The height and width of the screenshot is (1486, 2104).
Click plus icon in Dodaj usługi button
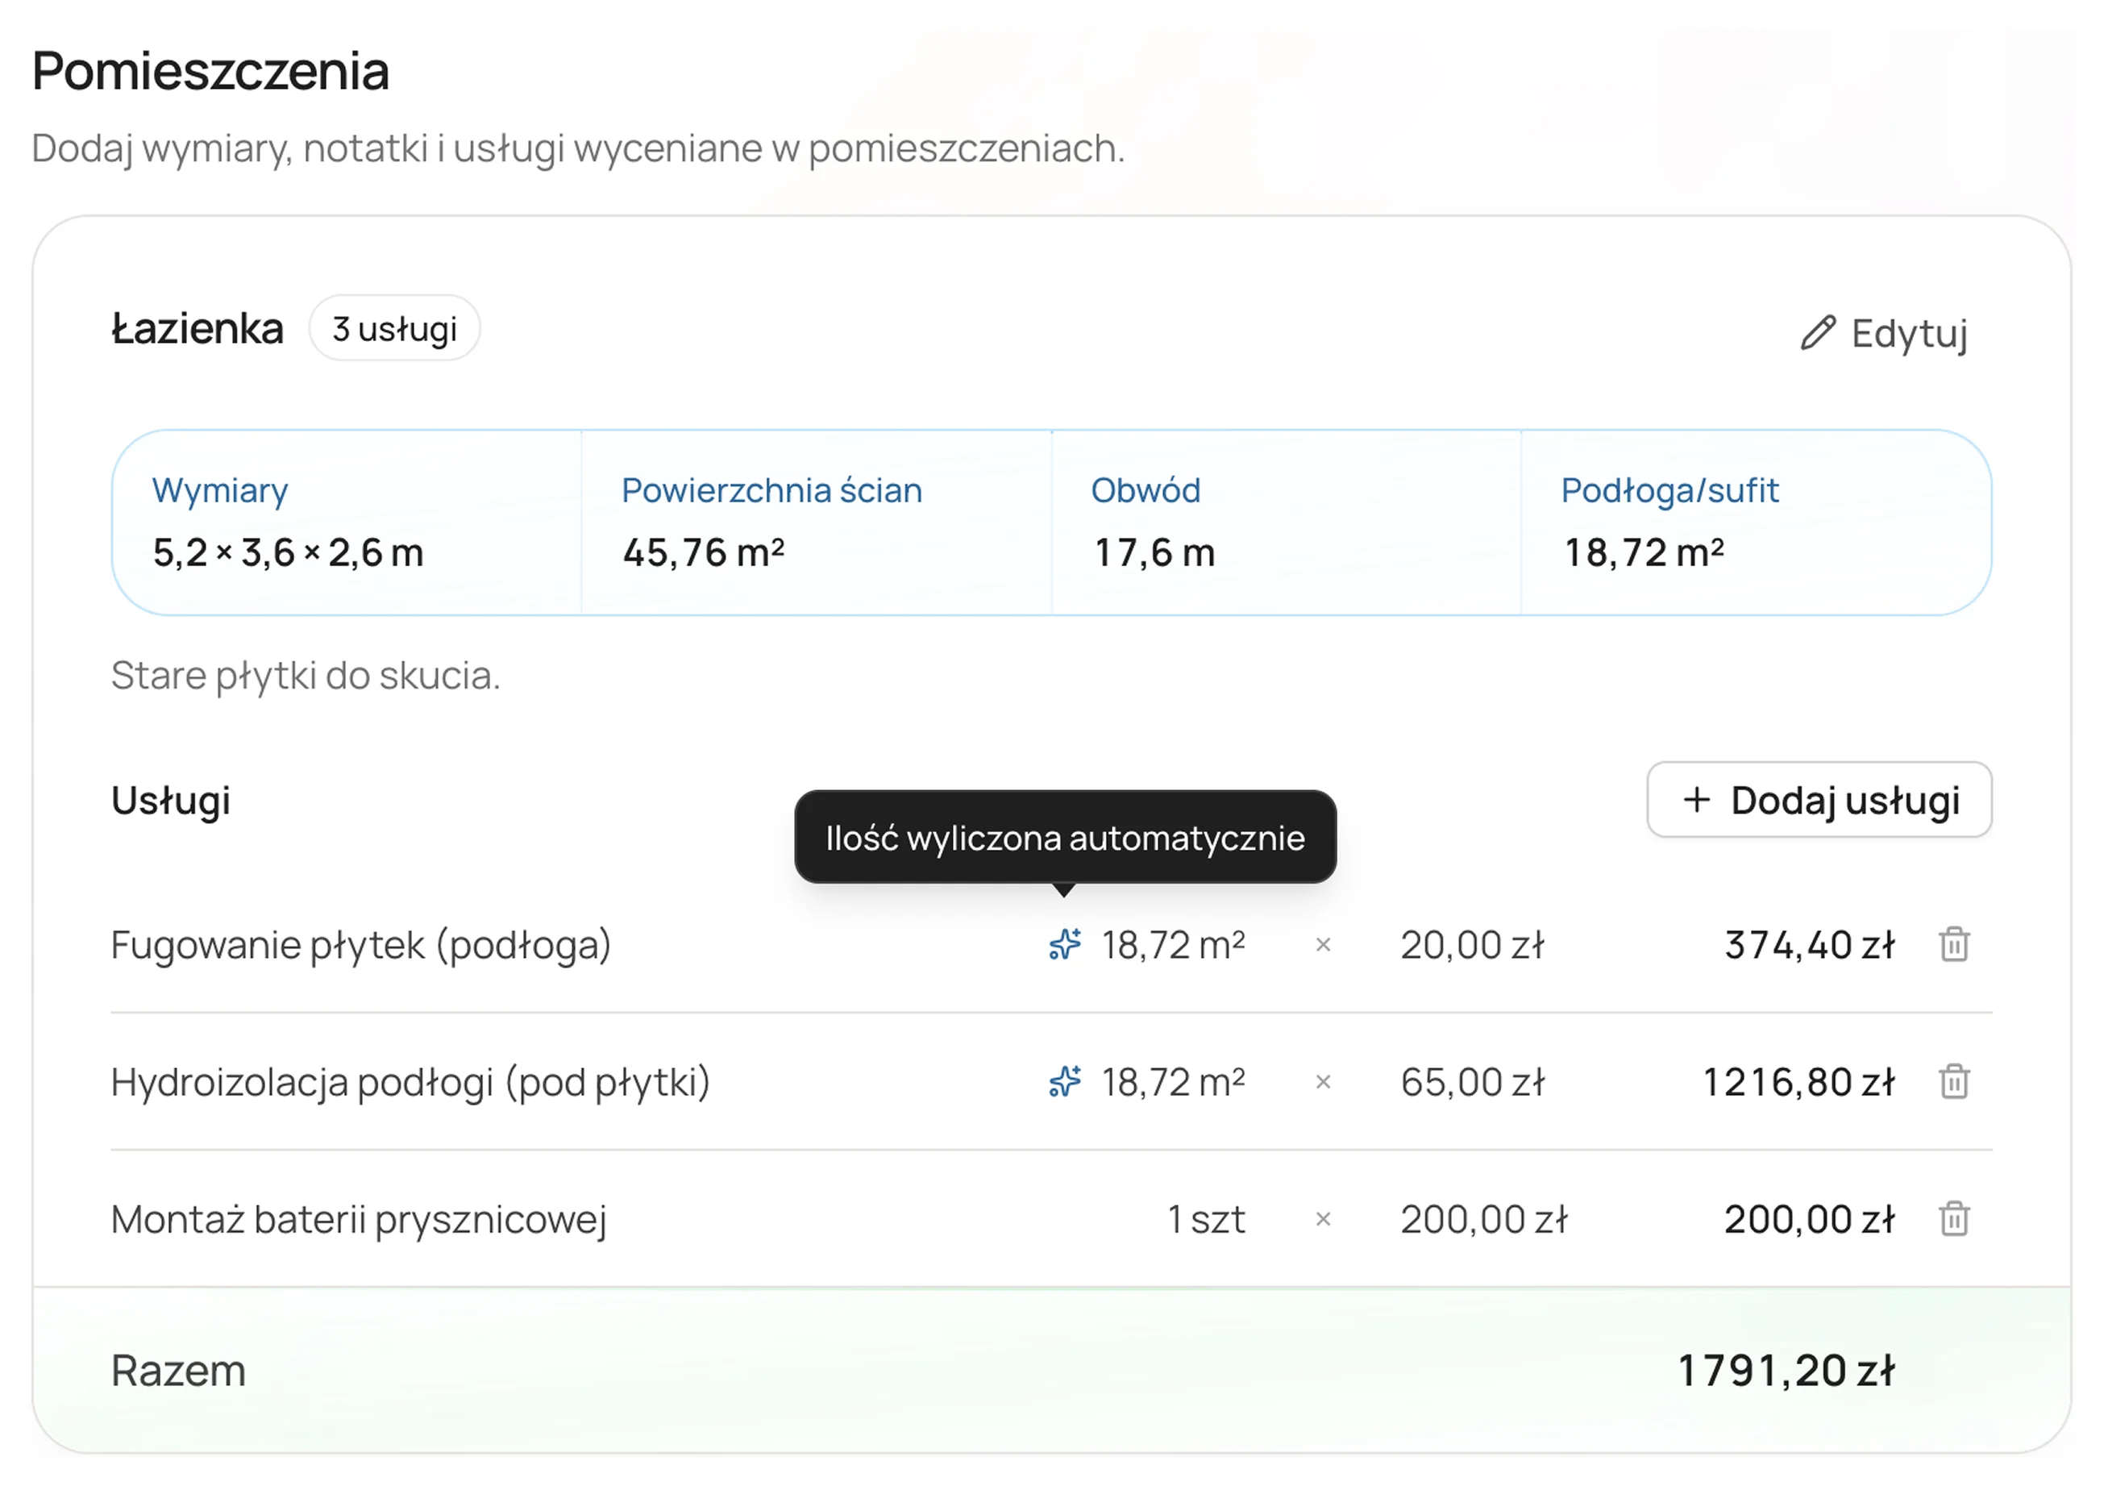point(1696,799)
